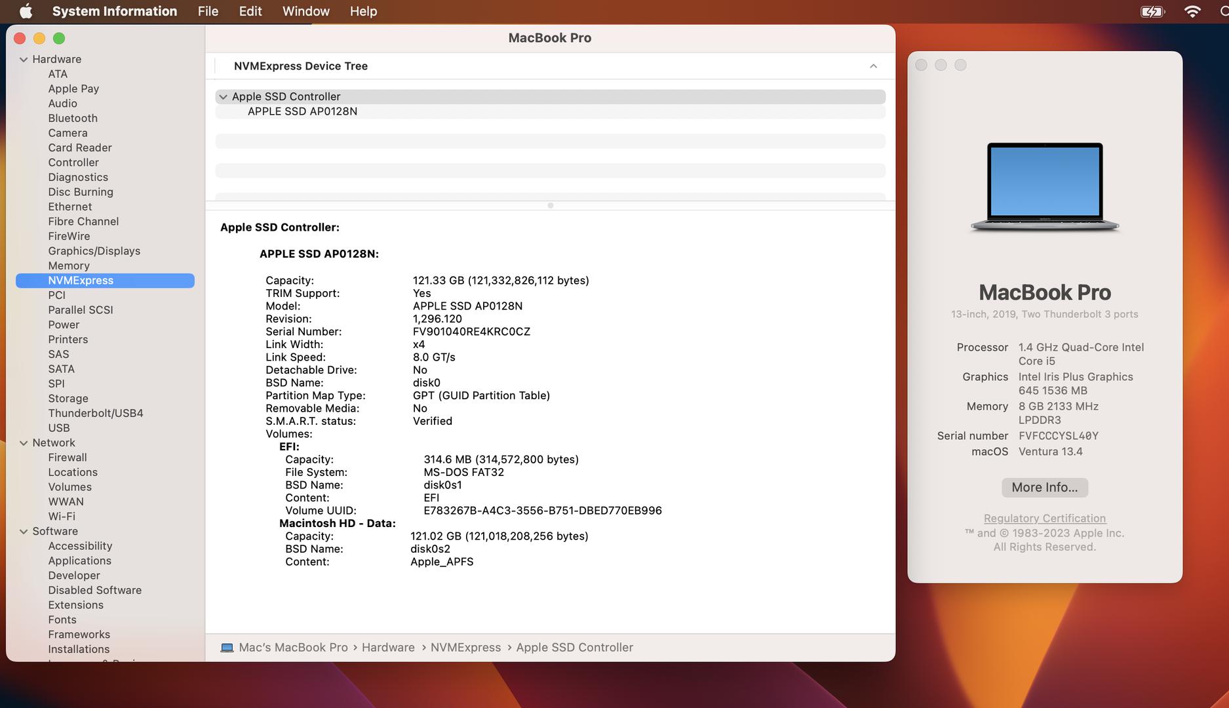Click the battery charging status icon
Image resolution: width=1229 pixels, height=708 pixels.
(1152, 11)
